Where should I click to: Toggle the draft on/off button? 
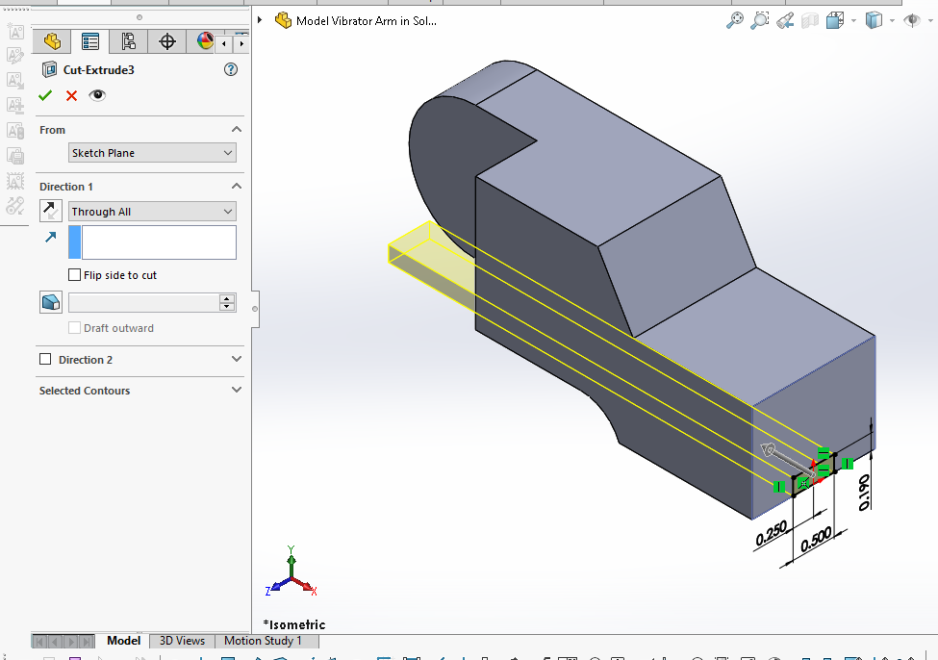coord(50,302)
